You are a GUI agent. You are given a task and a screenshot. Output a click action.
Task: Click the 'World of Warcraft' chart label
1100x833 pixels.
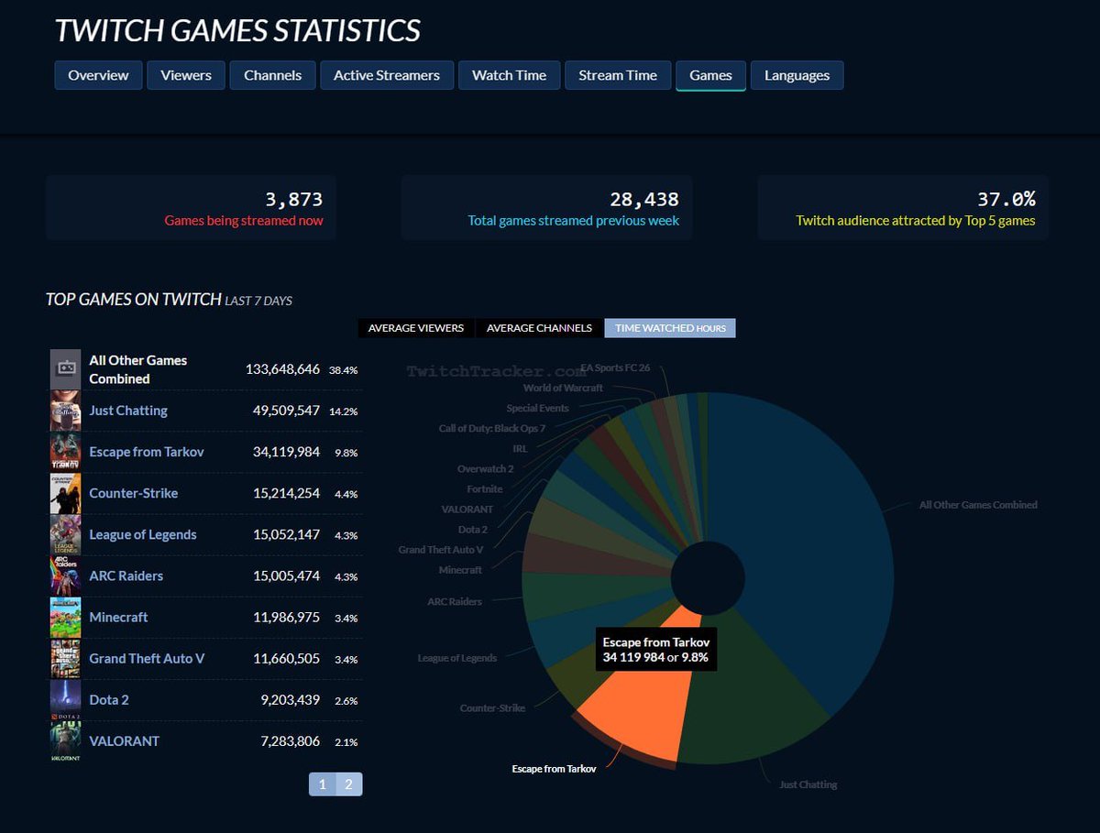(x=563, y=389)
